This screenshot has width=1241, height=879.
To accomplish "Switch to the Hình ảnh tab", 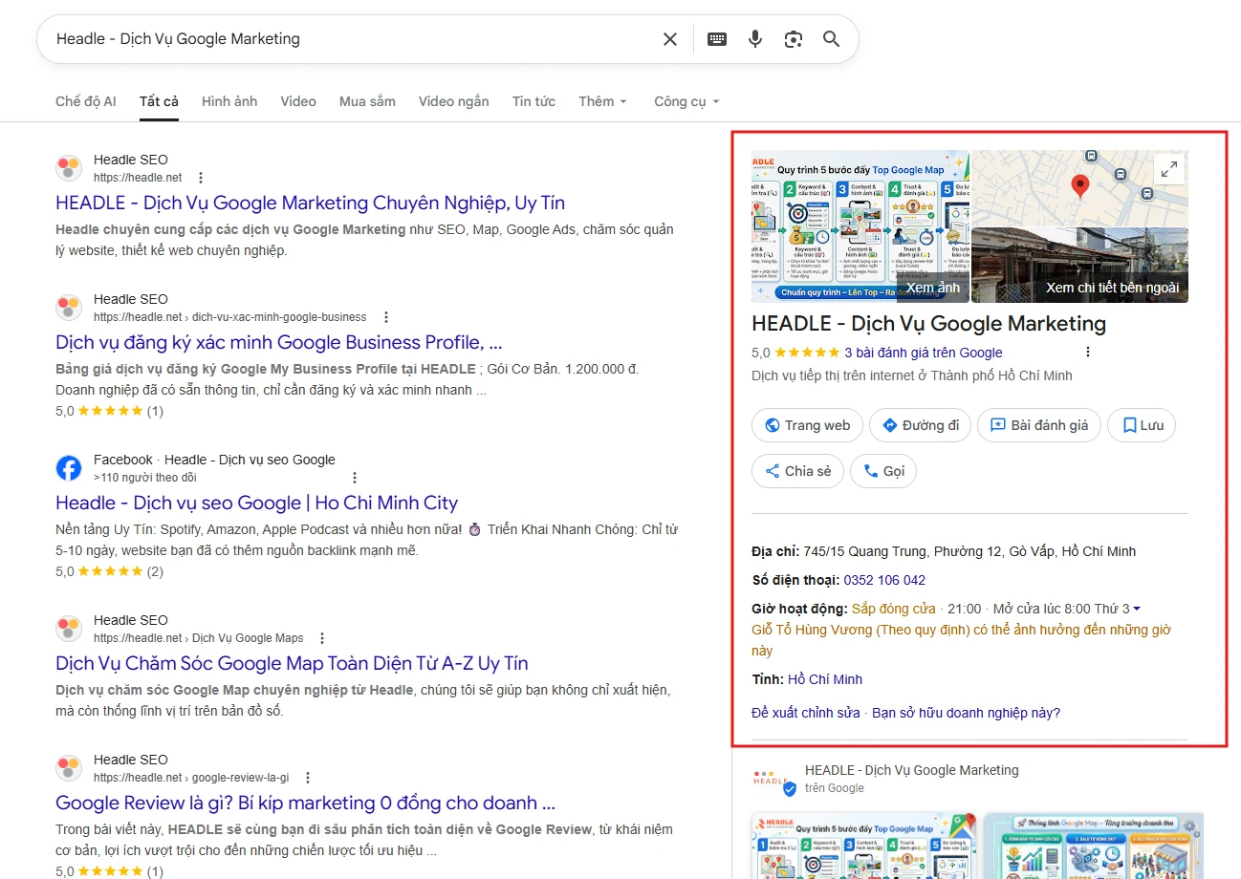I will pyautogui.click(x=229, y=101).
